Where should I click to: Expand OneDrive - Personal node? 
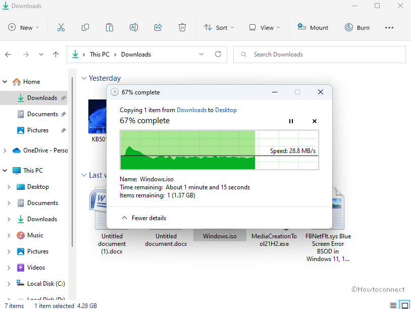tap(5, 150)
